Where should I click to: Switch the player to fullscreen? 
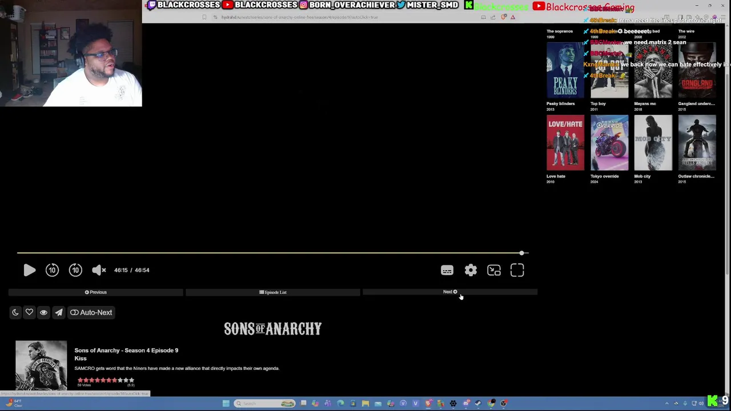pyautogui.click(x=517, y=270)
